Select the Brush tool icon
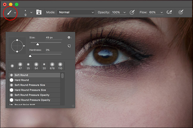This screenshot has width=193, height=128. pyautogui.click(x=10, y=12)
